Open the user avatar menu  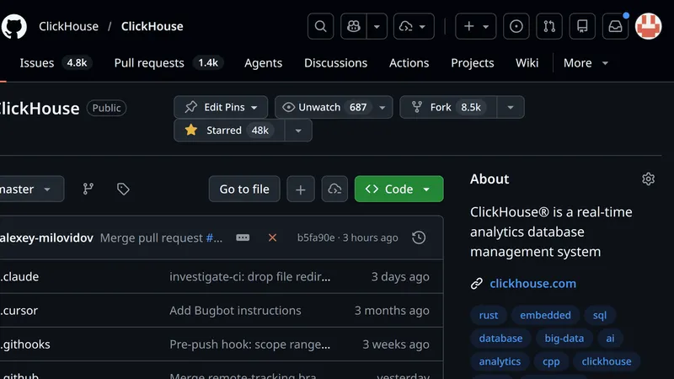pyautogui.click(x=648, y=26)
